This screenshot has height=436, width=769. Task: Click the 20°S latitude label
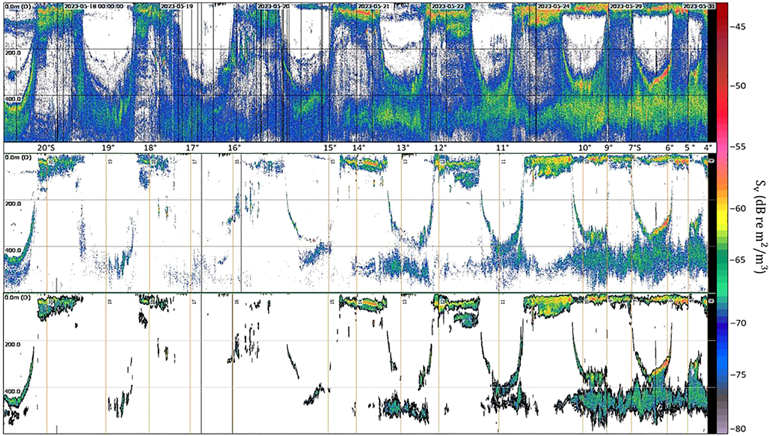pyautogui.click(x=46, y=148)
